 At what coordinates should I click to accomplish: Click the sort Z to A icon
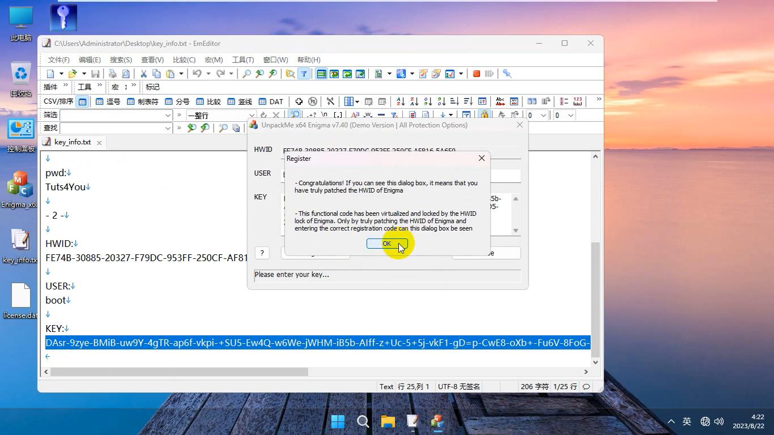(414, 101)
